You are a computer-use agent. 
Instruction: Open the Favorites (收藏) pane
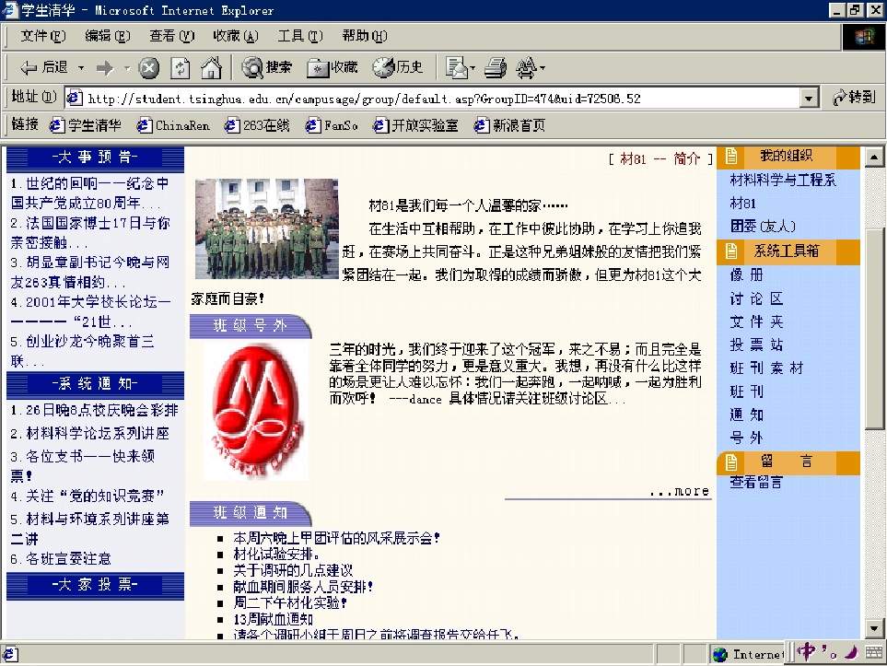click(x=333, y=67)
